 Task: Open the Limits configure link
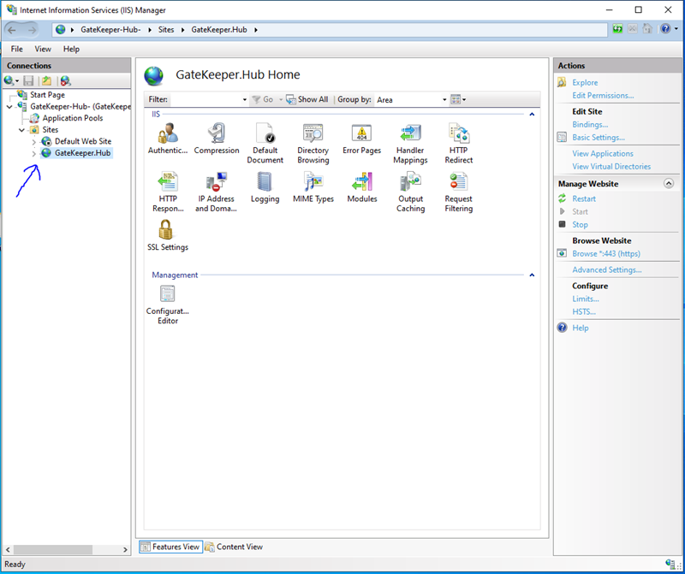coord(586,299)
